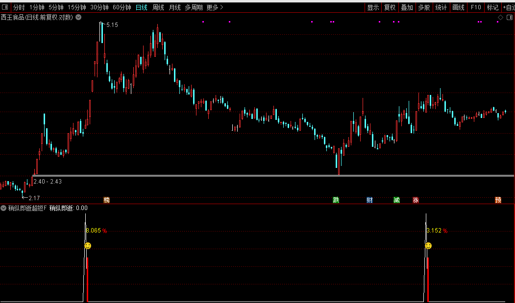The width and height of the screenshot is (515, 303).
Task: Open the F10 company info
Action: 475,7
